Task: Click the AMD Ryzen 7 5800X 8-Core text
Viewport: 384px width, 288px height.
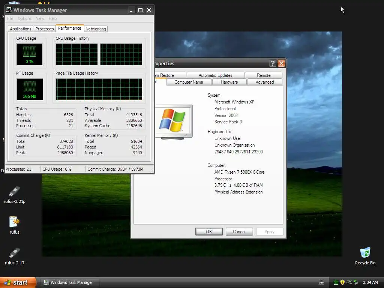Action: tap(239, 172)
